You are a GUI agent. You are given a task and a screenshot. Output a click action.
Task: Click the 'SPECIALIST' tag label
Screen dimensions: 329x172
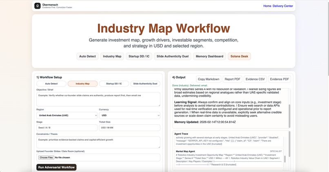coord(276,151)
